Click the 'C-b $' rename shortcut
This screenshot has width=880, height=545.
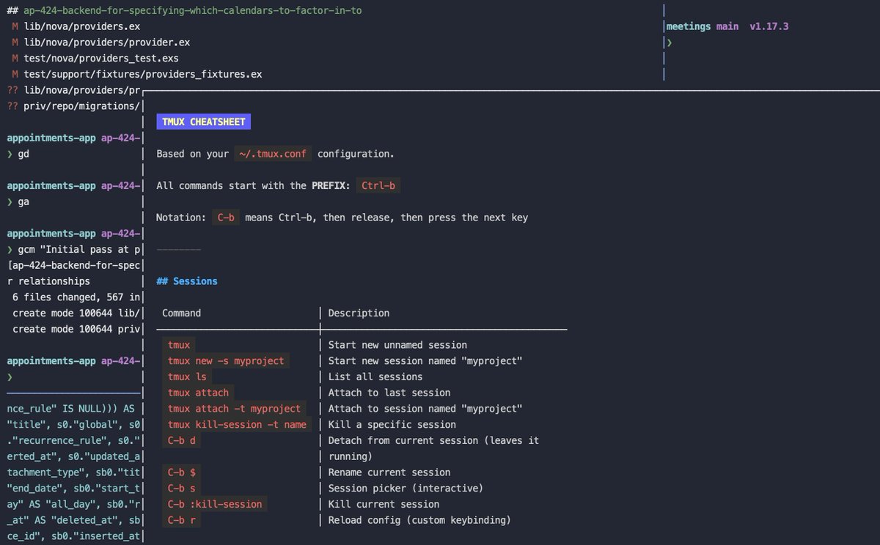(181, 472)
